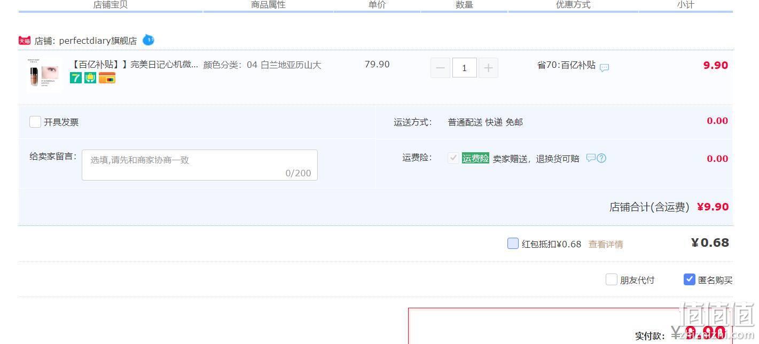This screenshot has width=759, height=344.
Task: Click the red 9.90 subtotal in the item row
Action: (x=716, y=65)
